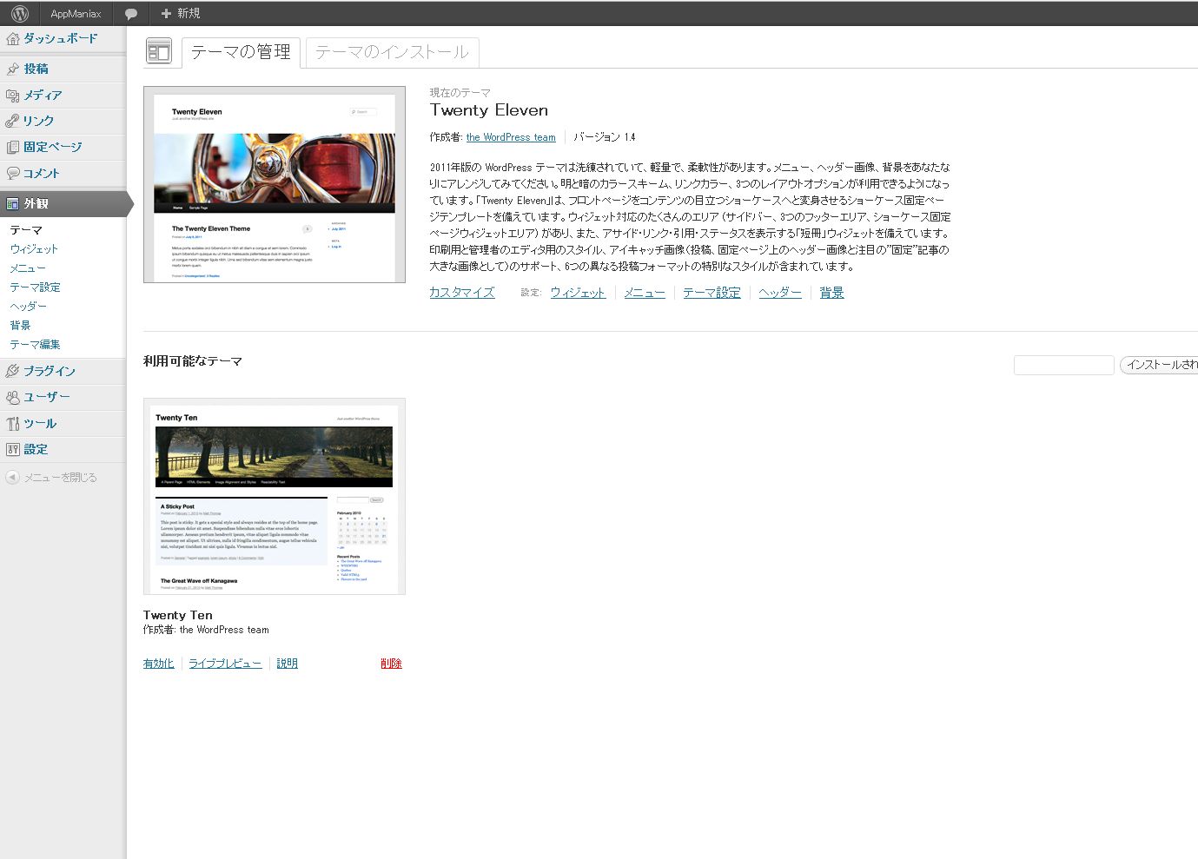This screenshot has width=1198, height=859.
Task: Open the カスタマイズ link
Action: pyautogui.click(x=461, y=293)
